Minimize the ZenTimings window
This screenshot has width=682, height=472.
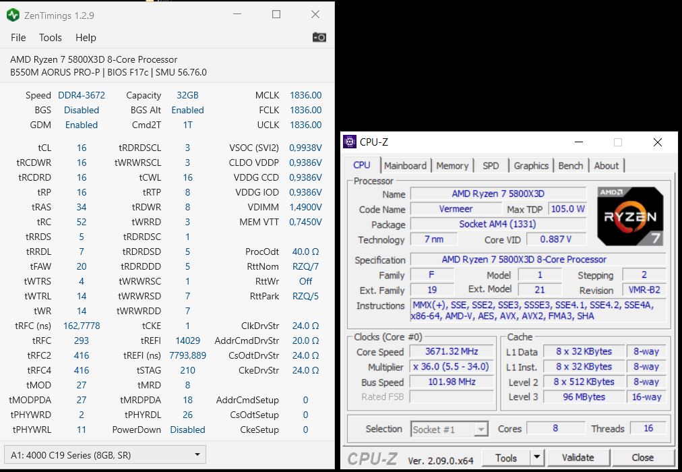pos(237,14)
